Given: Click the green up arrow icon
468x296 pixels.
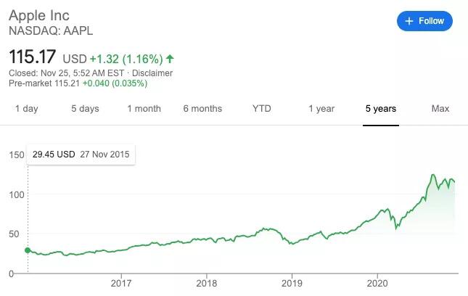Looking at the screenshot, I should coord(170,59).
